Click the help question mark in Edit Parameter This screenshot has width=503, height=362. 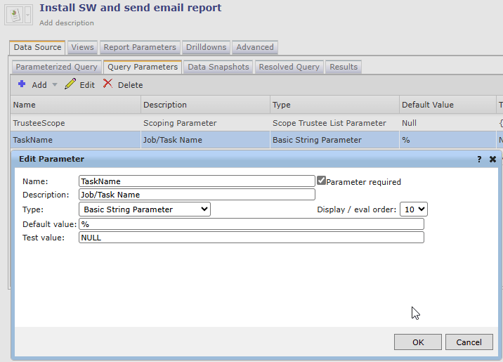tap(479, 159)
